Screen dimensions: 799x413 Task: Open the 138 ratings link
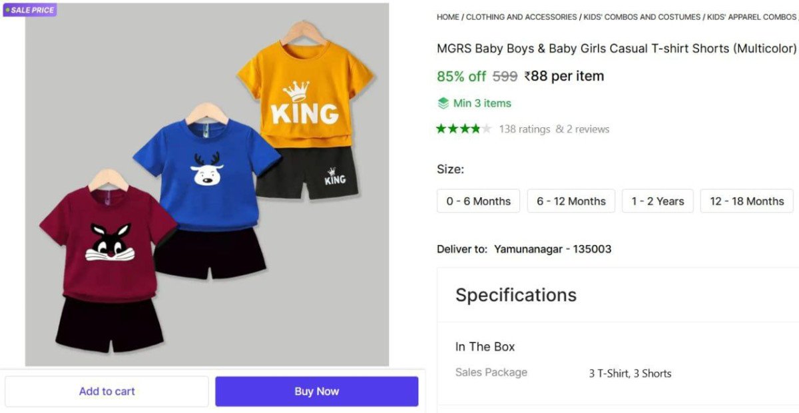pos(525,129)
